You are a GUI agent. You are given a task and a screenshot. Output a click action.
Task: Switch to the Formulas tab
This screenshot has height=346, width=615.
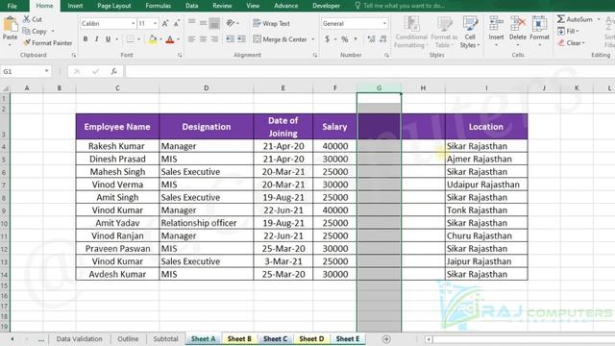pyautogui.click(x=158, y=6)
